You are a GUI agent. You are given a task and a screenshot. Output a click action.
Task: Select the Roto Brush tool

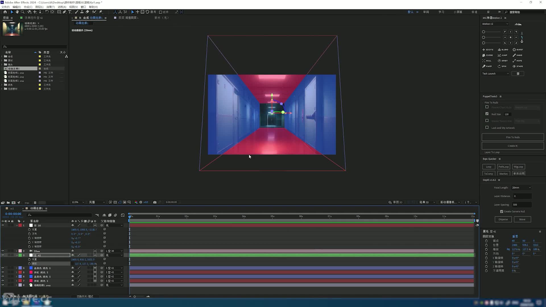pos(94,12)
